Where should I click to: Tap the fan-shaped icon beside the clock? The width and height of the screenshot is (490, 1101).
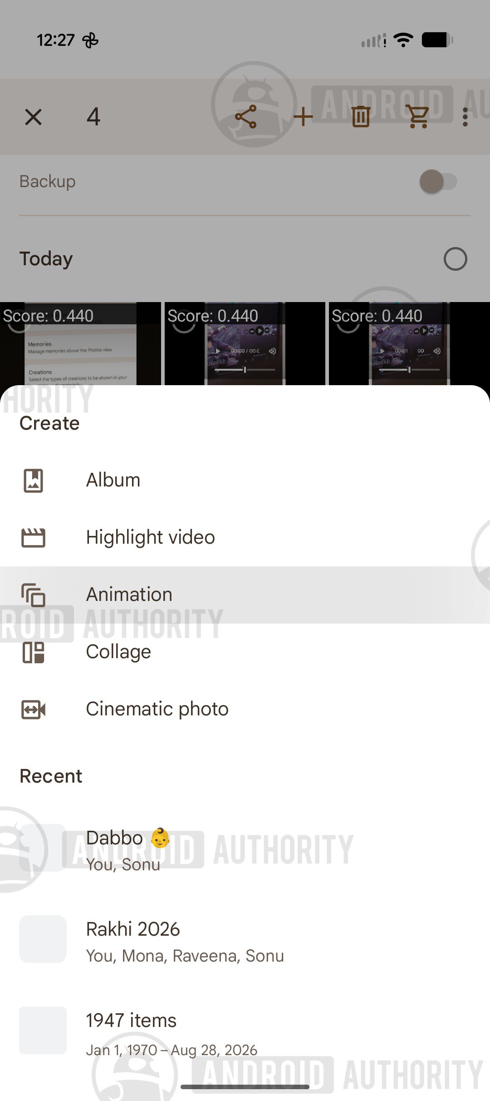coord(90,40)
